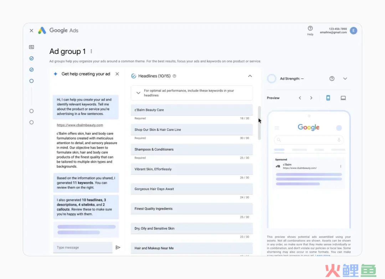Select the second completed step checkmark
The width and height of the screenshot is (385, 279).
tap(31, 69)
